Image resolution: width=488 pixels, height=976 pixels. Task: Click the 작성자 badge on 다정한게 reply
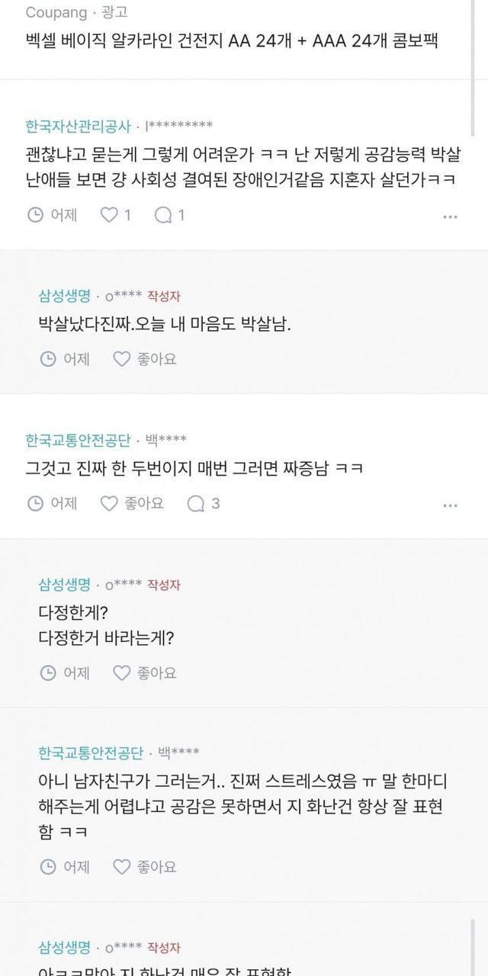tap(164, 585)
